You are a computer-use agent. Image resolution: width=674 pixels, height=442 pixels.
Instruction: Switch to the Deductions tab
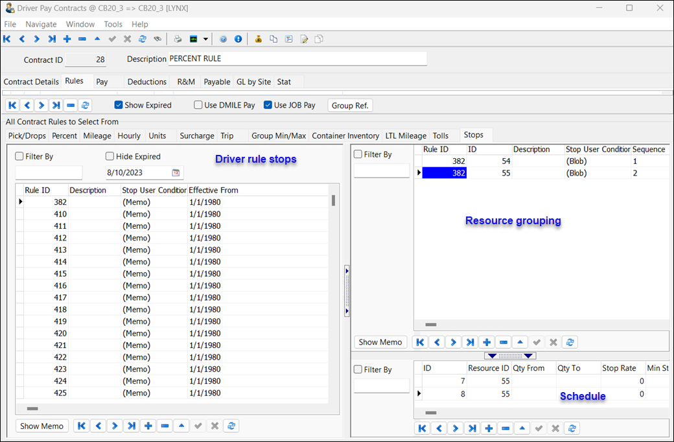[x=146, y=82]
